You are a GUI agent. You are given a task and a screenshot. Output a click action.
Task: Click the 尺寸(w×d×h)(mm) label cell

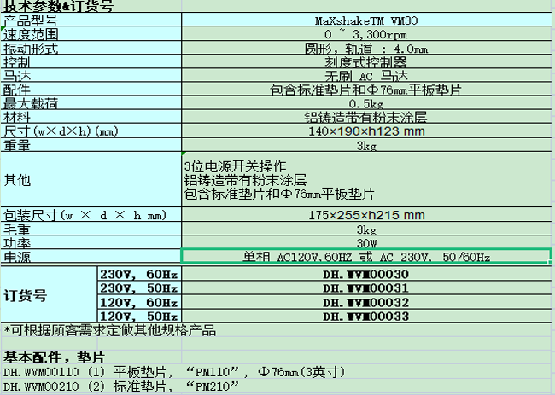[91, 131]
